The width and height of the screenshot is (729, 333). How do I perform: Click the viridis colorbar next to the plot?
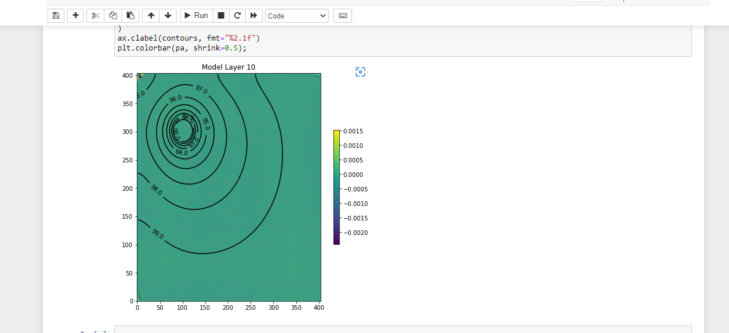pos(336,187)
